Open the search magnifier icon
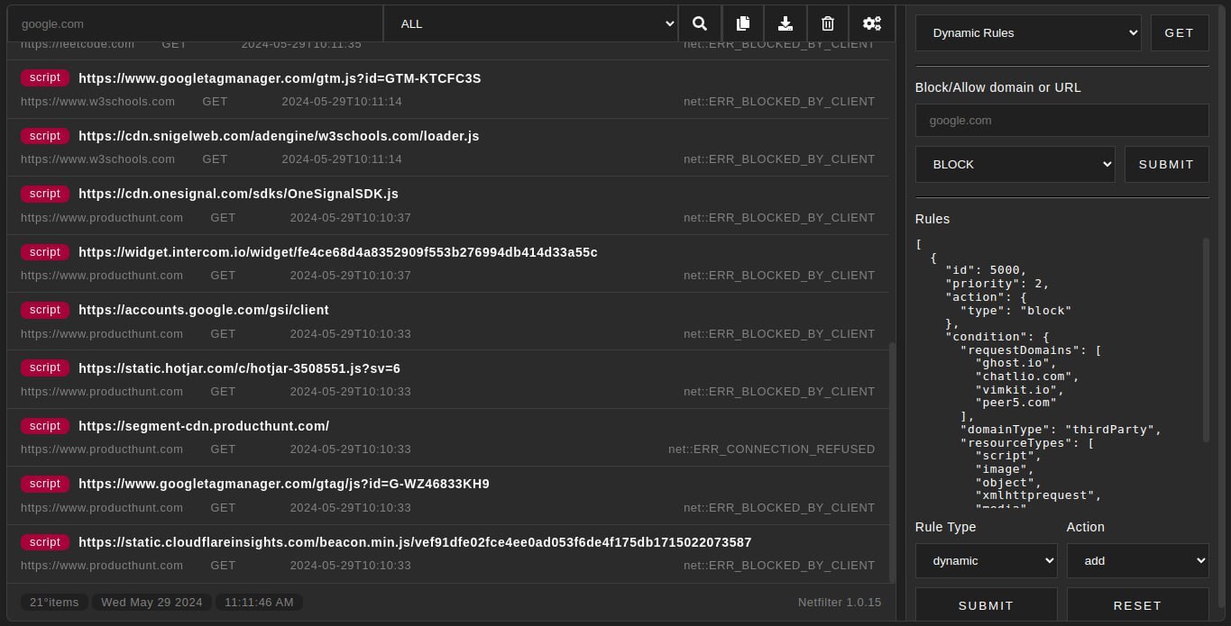The height and width of the screenshot is (626, 1231). coord(700,23)
